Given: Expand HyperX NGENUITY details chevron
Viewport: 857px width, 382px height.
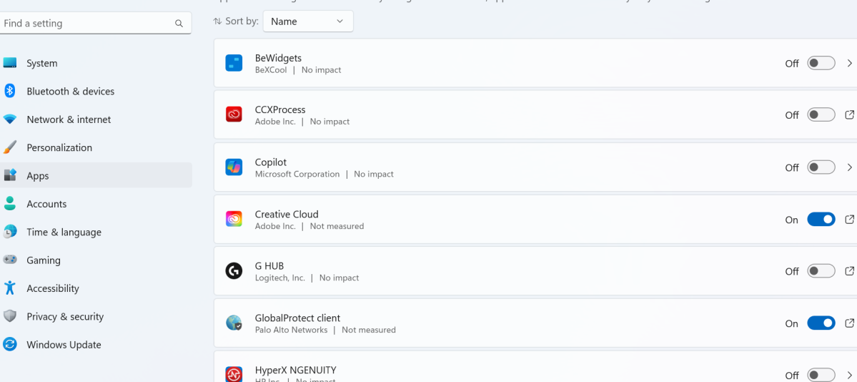Looking at the screenshot, I should [x=849, y=375].
